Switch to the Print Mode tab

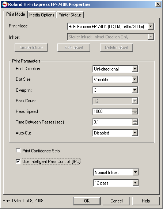(16, 14)
